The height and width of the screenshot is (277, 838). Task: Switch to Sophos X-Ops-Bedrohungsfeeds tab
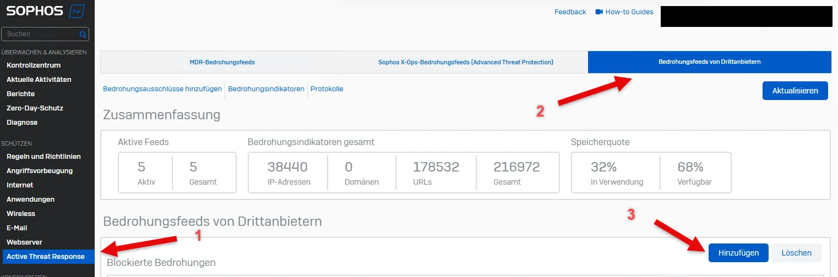click(466, 62)
